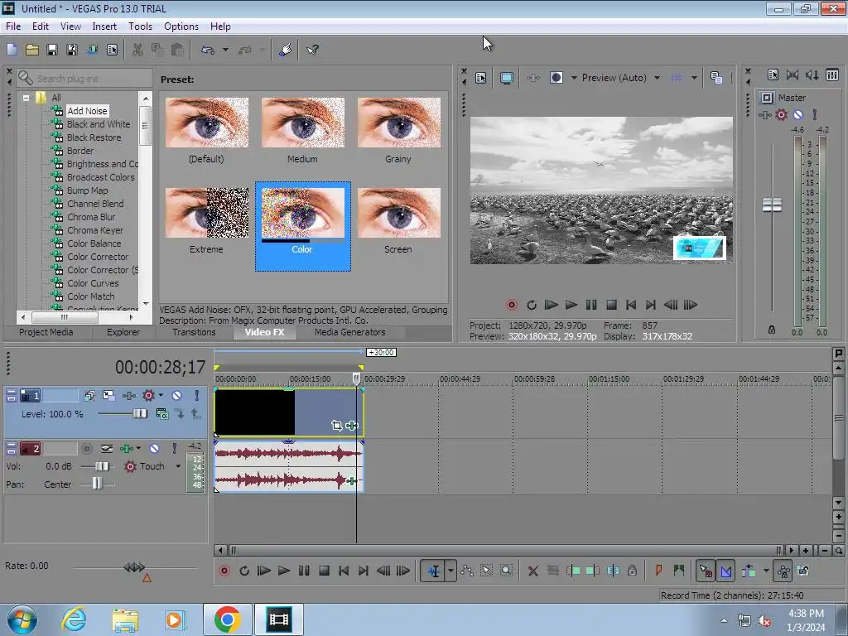
Task: Click Event Pan/Crop icon on video clip
Action: click(336, 426)
